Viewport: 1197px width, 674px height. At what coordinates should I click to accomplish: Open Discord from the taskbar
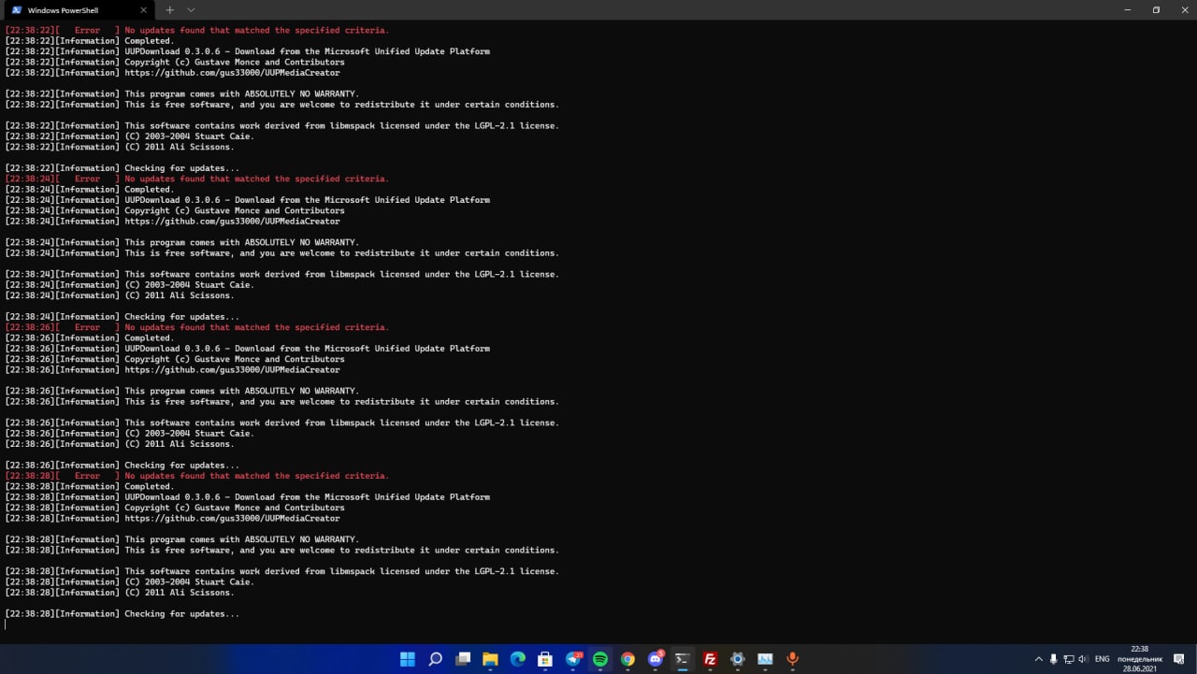pos(656,659)
